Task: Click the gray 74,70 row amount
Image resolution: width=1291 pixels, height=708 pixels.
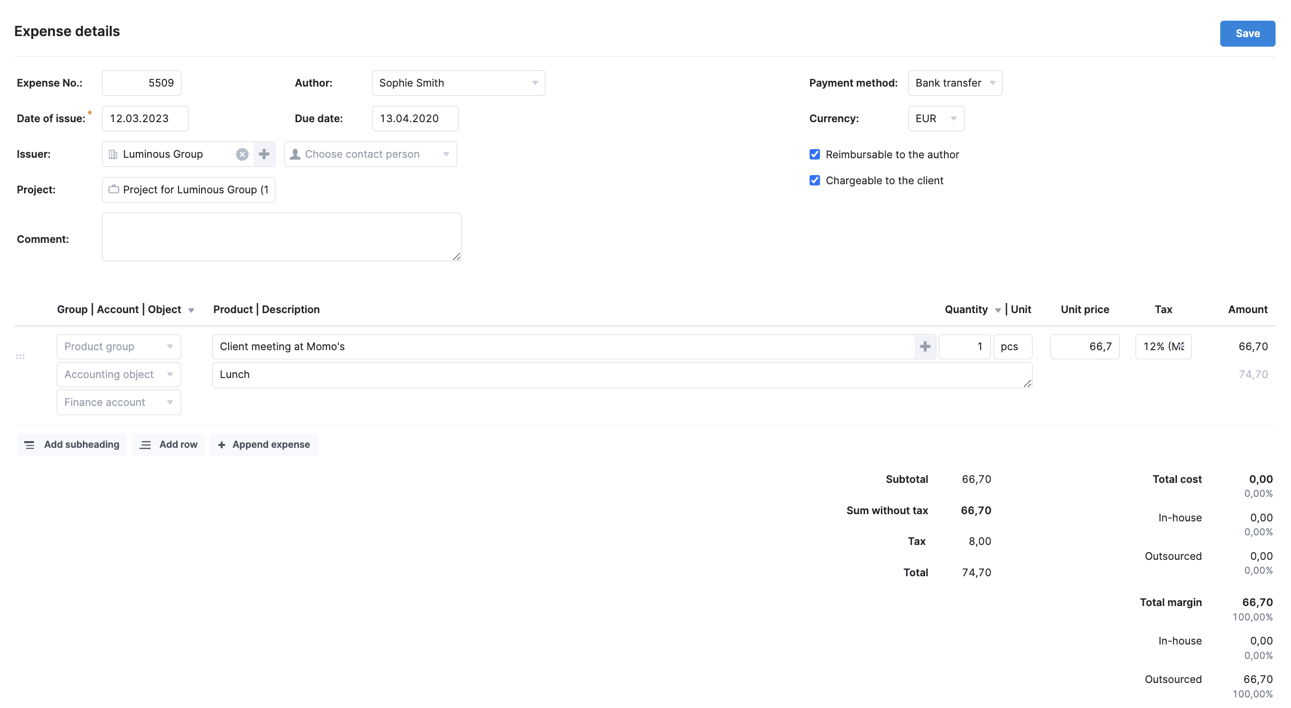Action: click(x=1253, y=375)
